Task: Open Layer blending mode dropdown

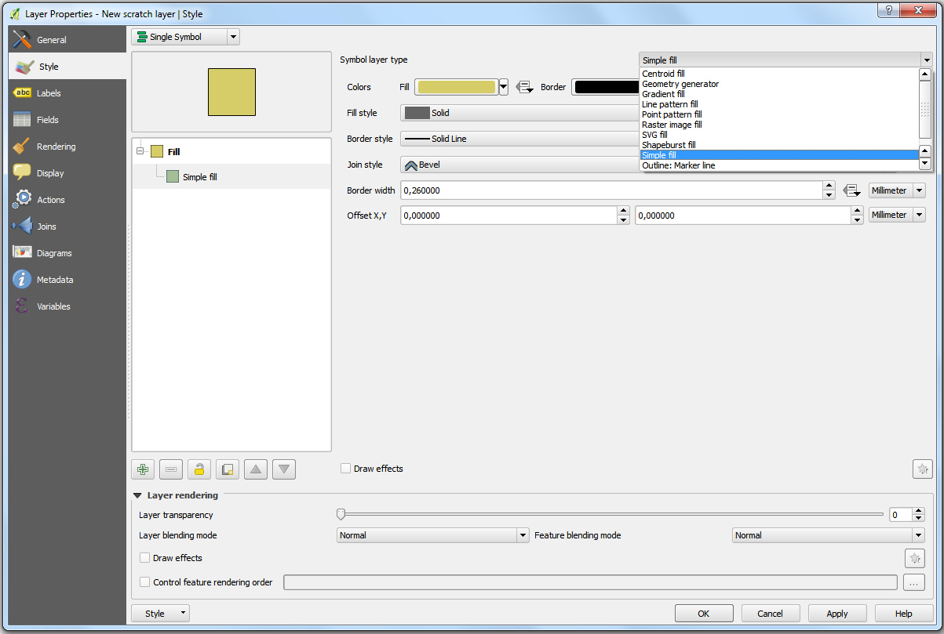Action: 433,535
